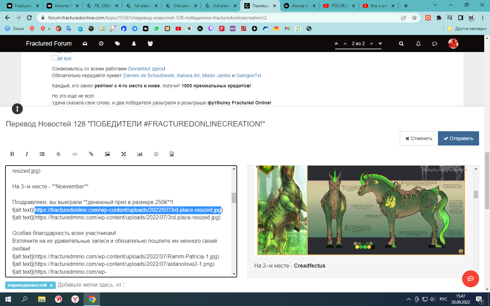Toggle fullscreen zen mode for the composer
This screenshot has width=490, height=306.
click(x=124, y=154)
